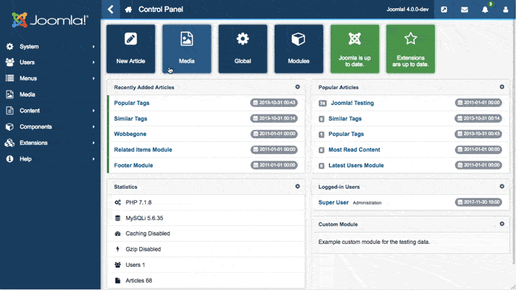
Task: Open the Joomla! Testing popular article
Action: 352,103
